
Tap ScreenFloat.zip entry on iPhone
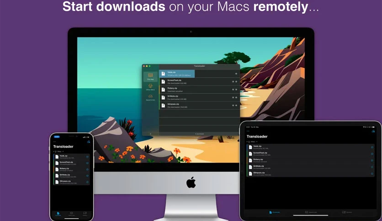pos(71,163)
